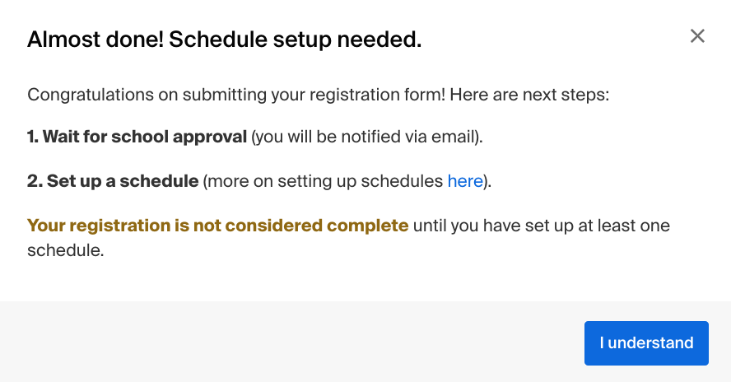Click the bold "Set up a schedule" text

[123, 181]
